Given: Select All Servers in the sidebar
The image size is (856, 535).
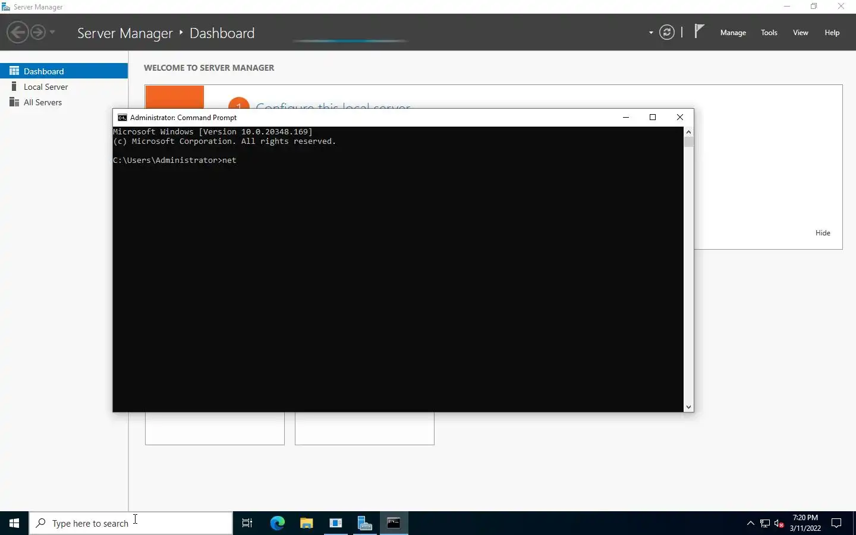Looking at the screenshot, I should [x=64, y=102].
